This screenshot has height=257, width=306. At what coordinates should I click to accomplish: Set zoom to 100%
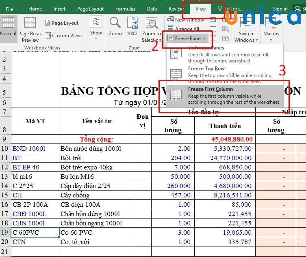click(x=132, y=27)
